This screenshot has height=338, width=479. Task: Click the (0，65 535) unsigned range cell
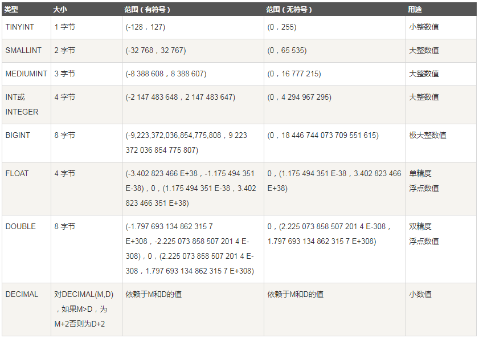tap(335, 51)
